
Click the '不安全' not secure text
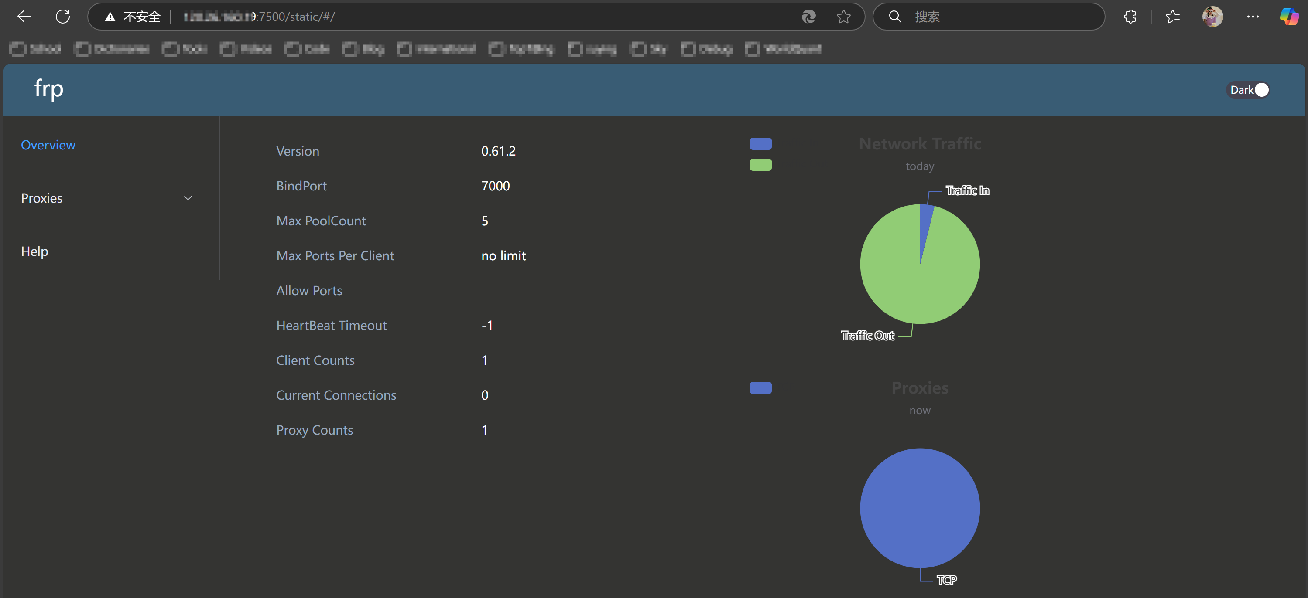(x=142, y=17)
